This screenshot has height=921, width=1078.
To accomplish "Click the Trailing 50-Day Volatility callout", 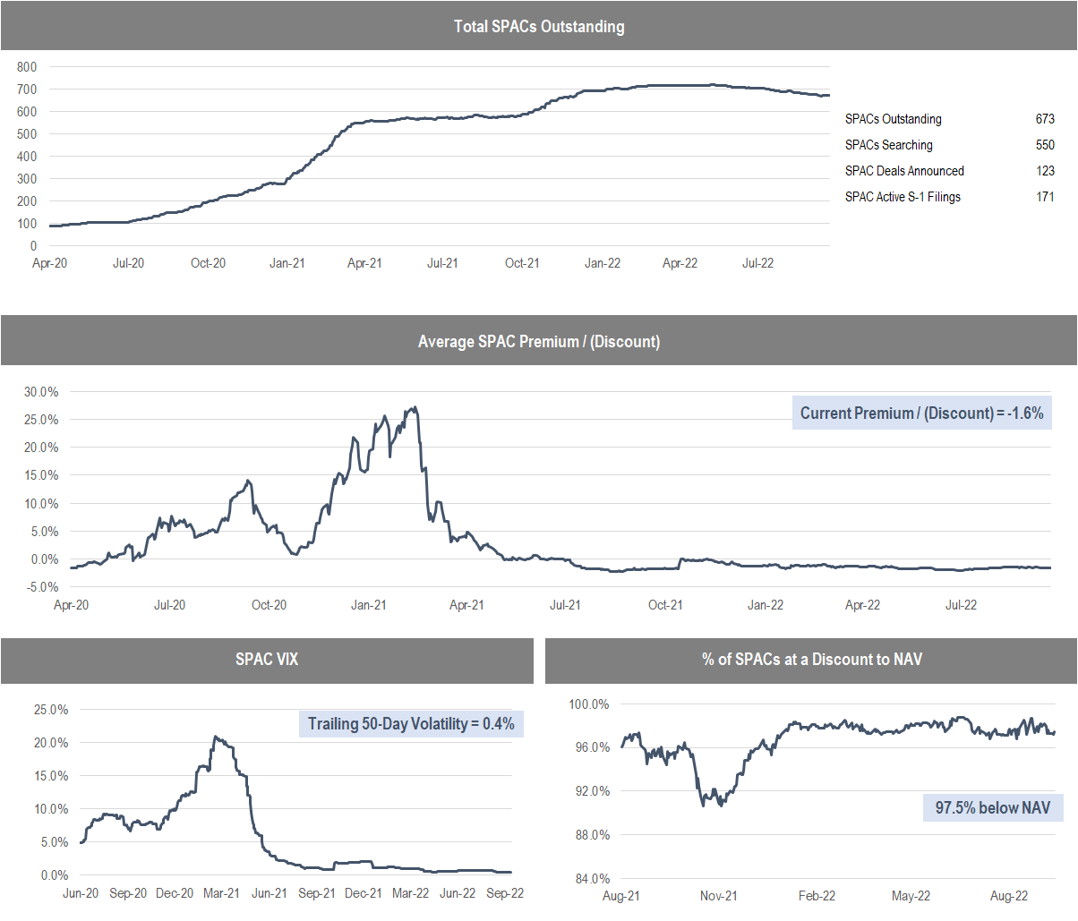I will (411, 723).
